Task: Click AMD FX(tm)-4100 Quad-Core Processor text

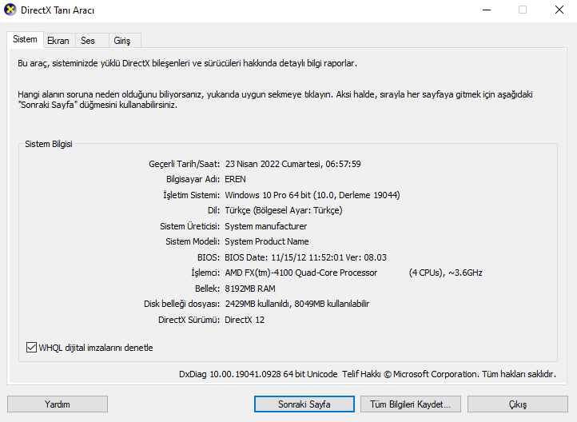Action: point(301,273)
